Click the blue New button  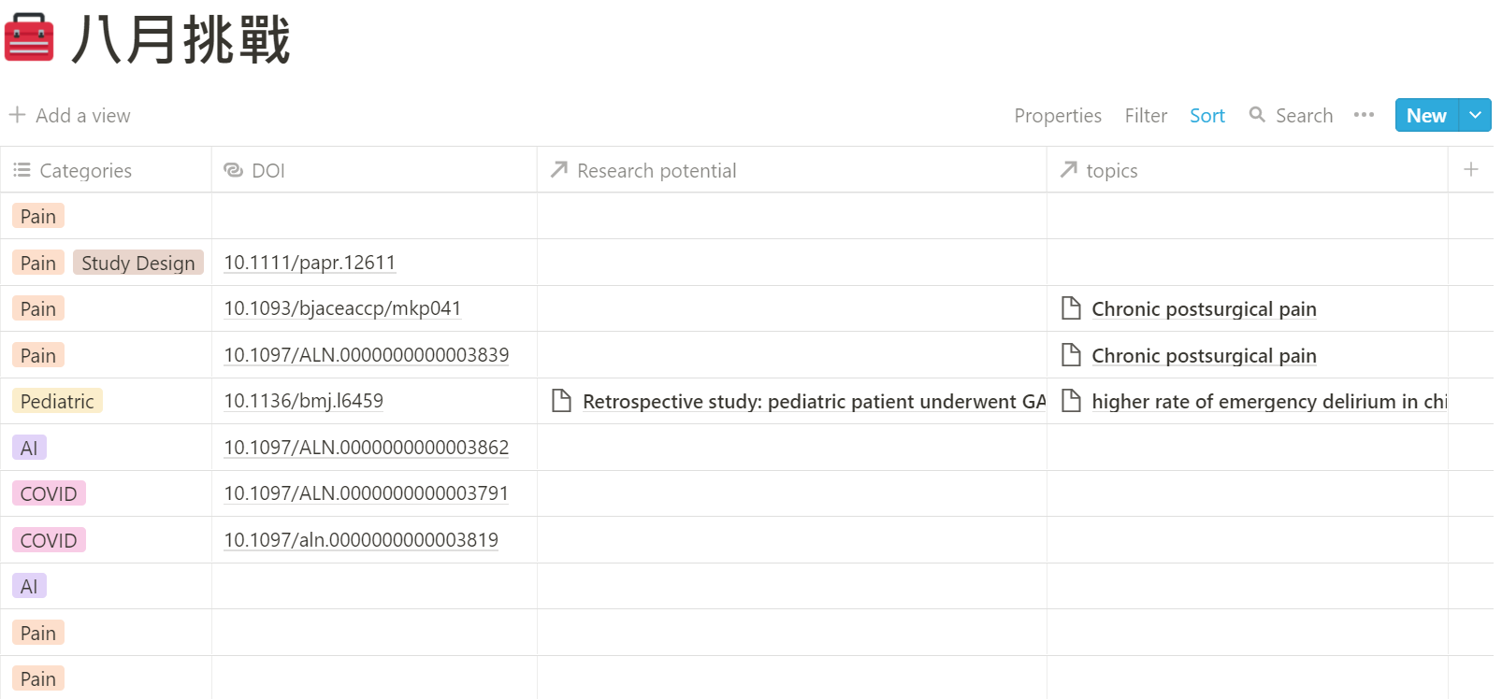tap(1426, 116)
